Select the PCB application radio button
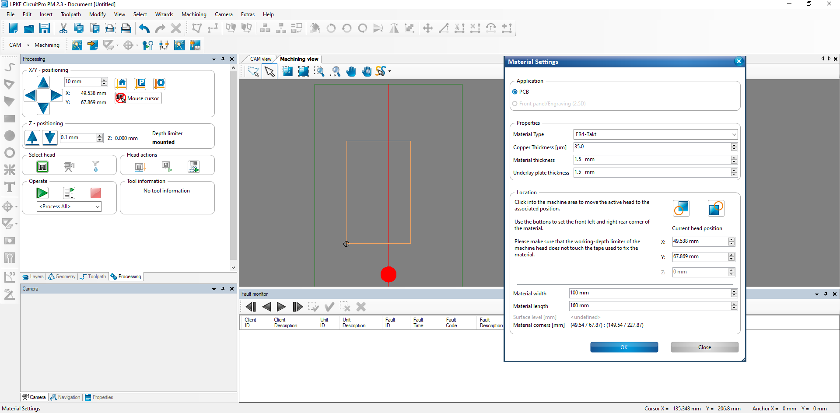840x413 pixels. (515, 92)
